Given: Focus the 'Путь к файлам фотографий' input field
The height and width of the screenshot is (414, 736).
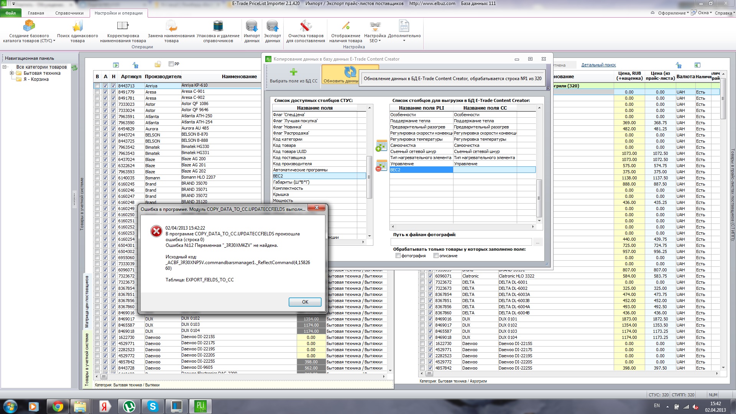Looking at the screenshot, I should pyautogui.click(x=461, y=242).
